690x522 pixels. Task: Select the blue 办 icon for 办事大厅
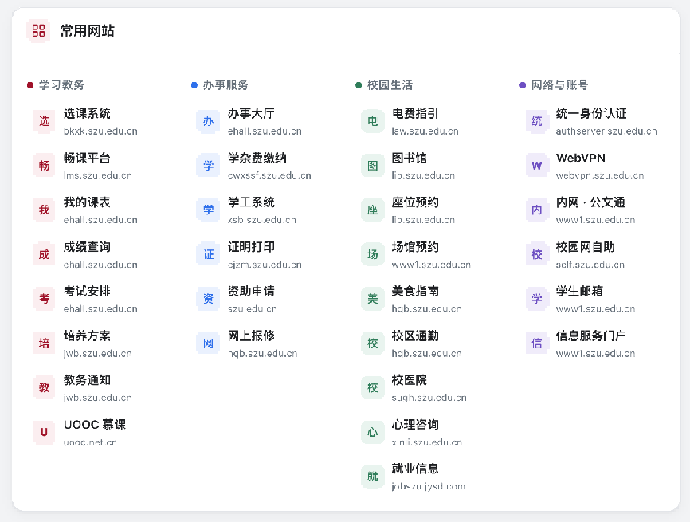click(208, 121)
